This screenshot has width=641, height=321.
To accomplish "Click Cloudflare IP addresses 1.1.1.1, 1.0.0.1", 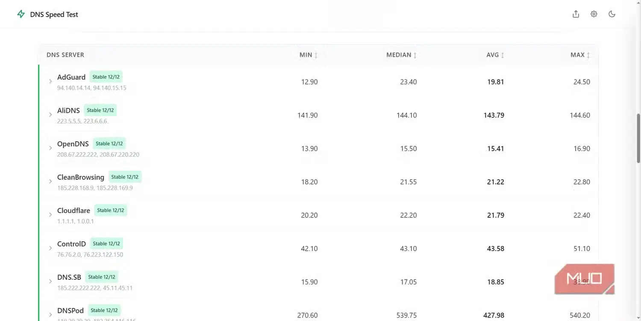I will (x=76, y=221).
